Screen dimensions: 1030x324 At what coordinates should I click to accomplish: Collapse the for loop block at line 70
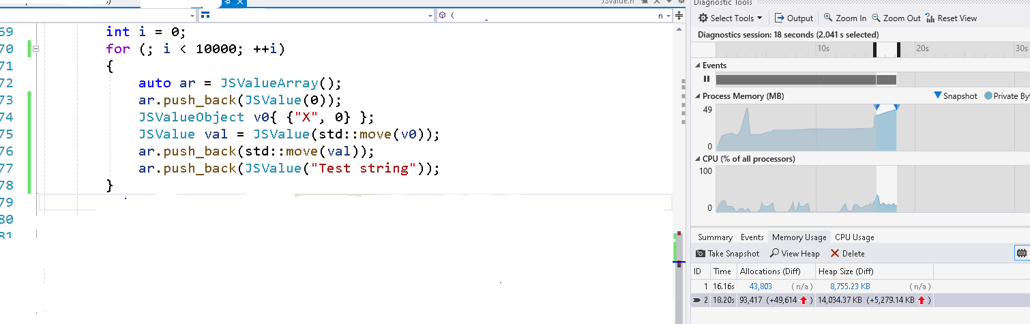(35, 49)
